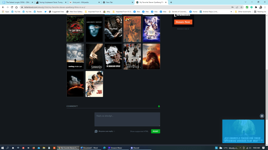Image resolution: width=268 pixels, height=150 pixels.
Task: Open the Share this page icon
Action: 237,7
